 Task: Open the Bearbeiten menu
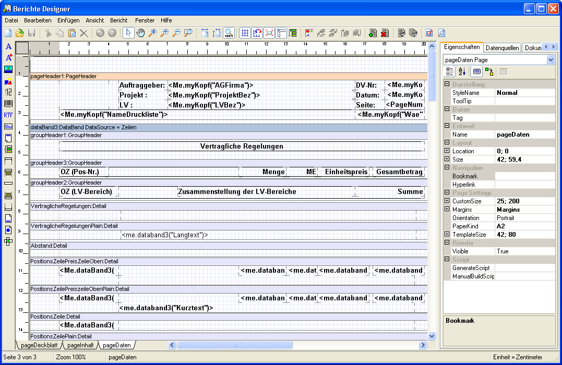click(38, 20)
